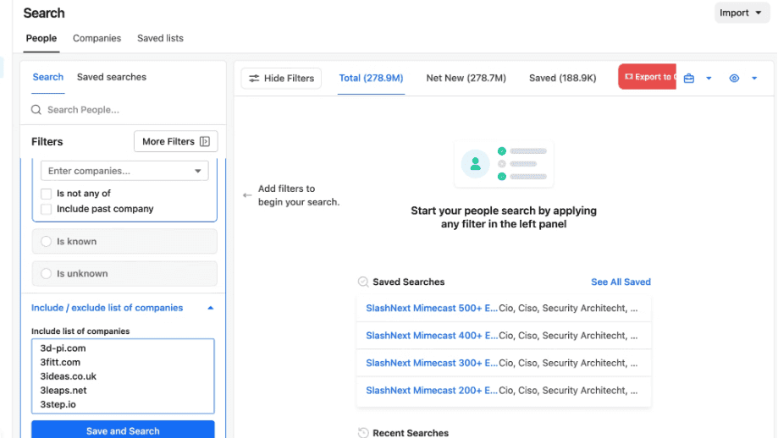
Task: Click the sliders icon on Hide Filters
Action: coord(254,79)
